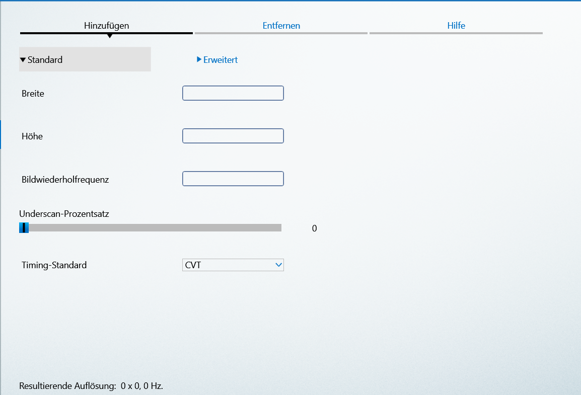581x395 pixels.
Task: Click the Timing-Standard label
Action: point(54,265)
